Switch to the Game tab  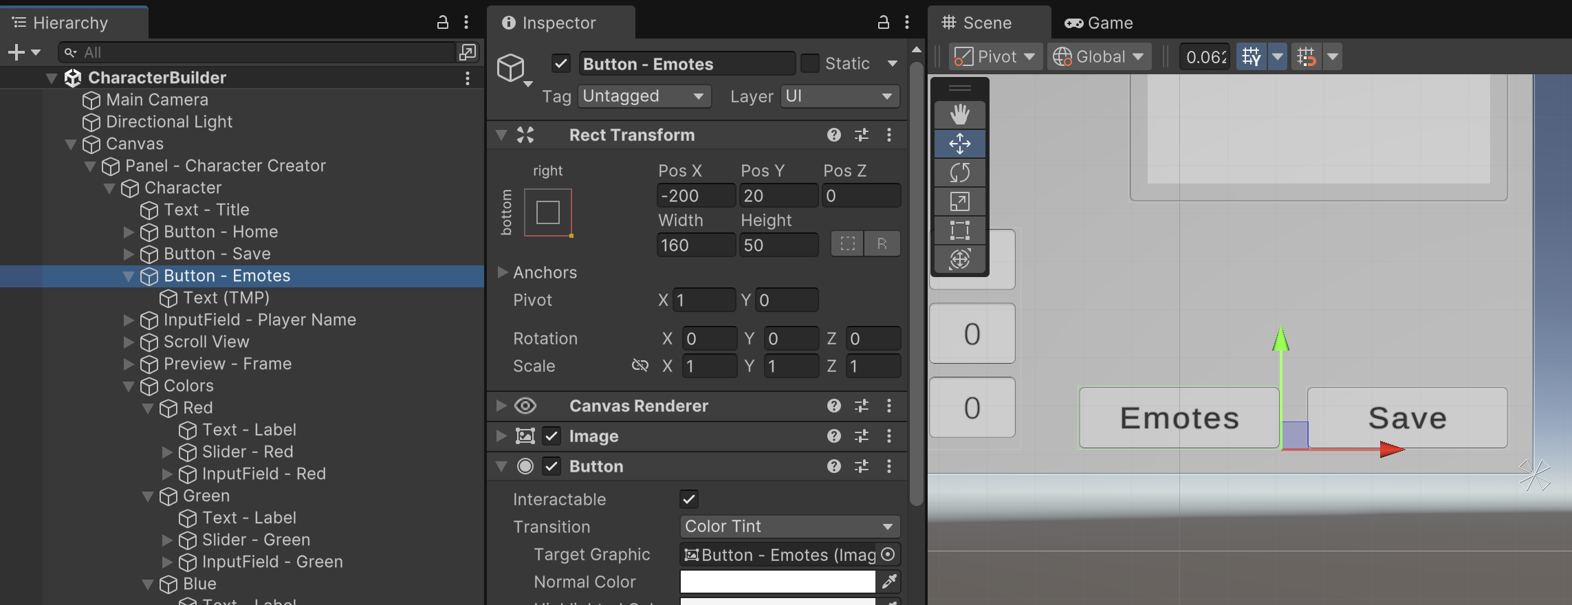click(1099, 23)
